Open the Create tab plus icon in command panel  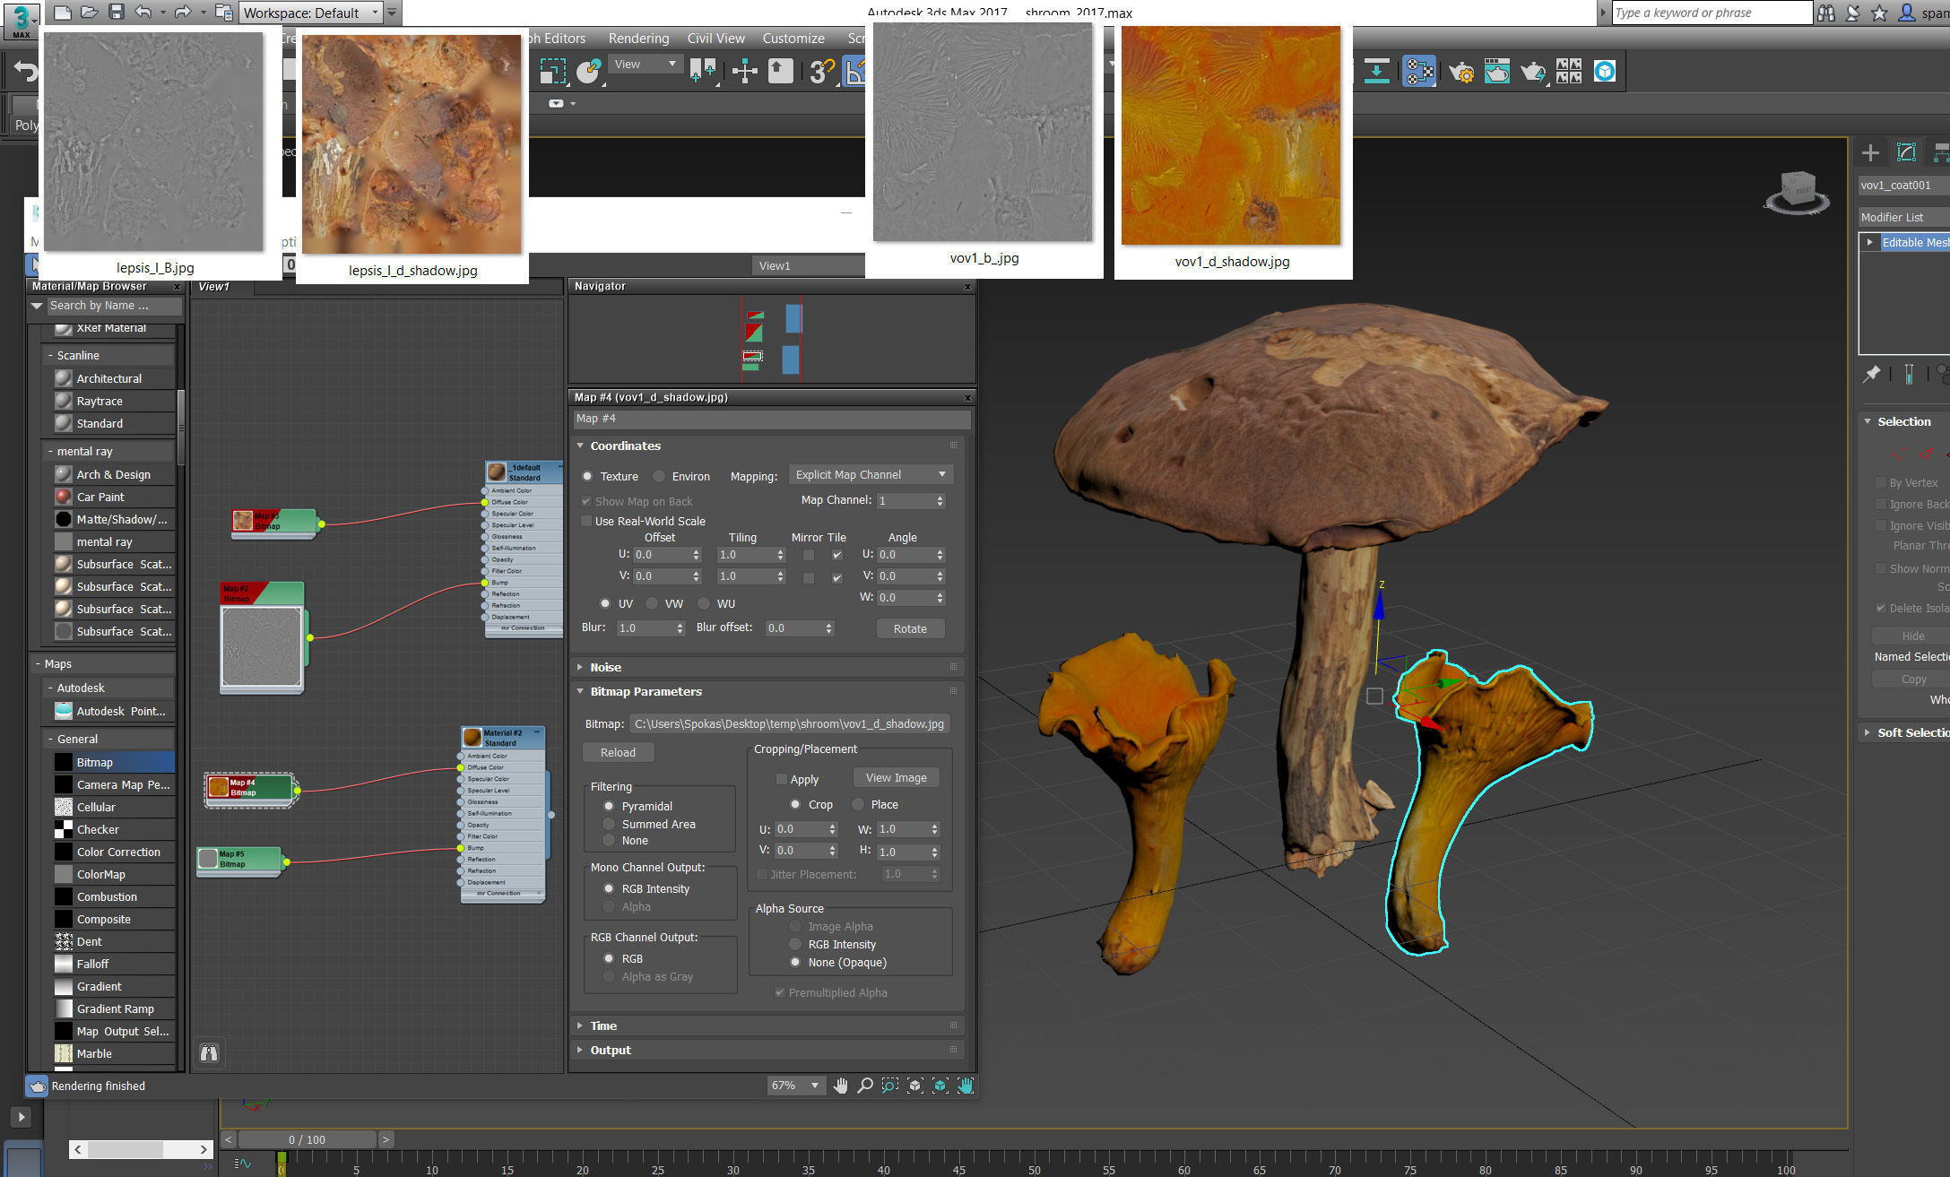[x=1870, y=153]
